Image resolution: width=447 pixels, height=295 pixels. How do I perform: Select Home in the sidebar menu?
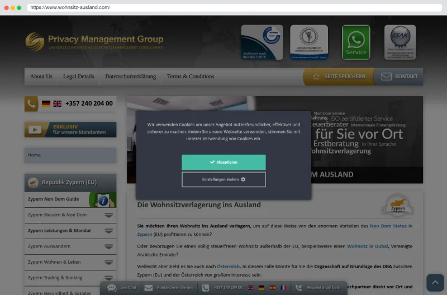point(70,155)
